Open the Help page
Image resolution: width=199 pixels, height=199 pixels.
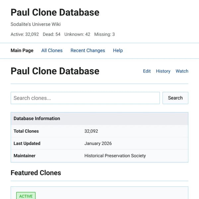118,50
